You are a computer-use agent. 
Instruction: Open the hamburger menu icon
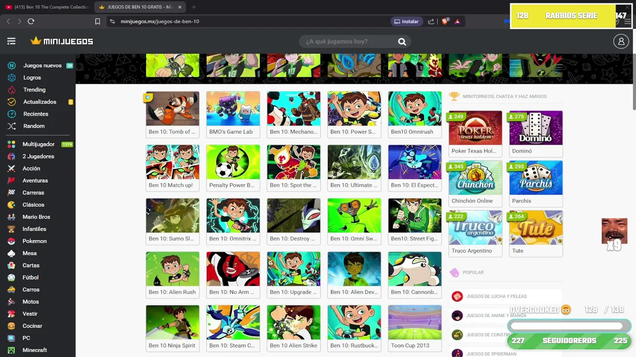point(11,41)
